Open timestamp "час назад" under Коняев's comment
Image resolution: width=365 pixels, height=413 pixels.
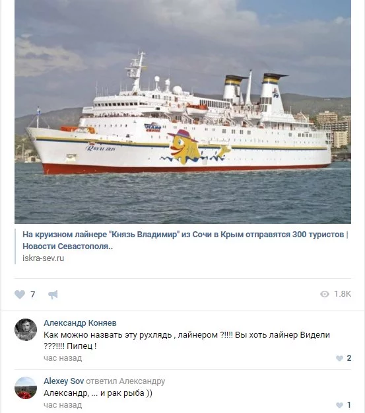63,358
